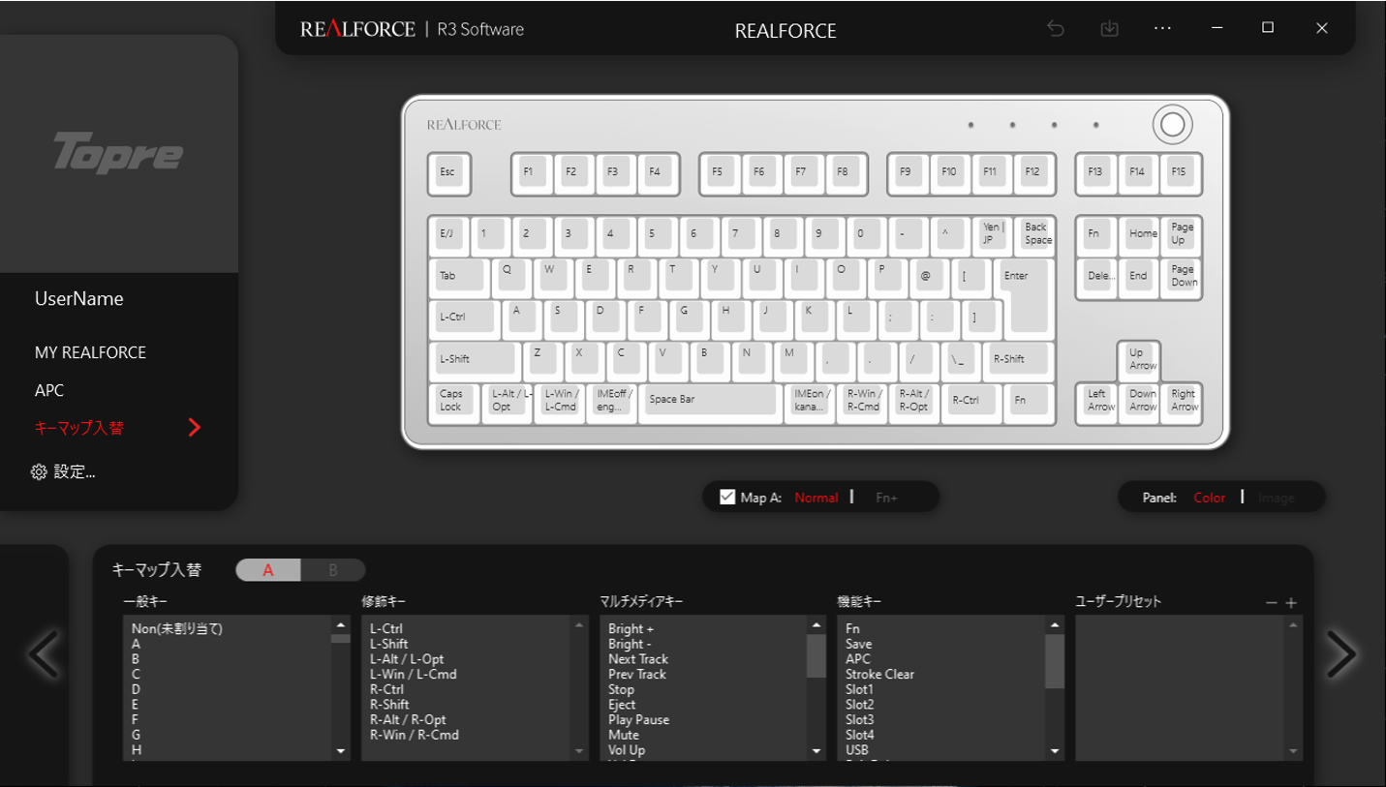
Task: Switch the keymap toggle to B
Action: tap(333, 570)
